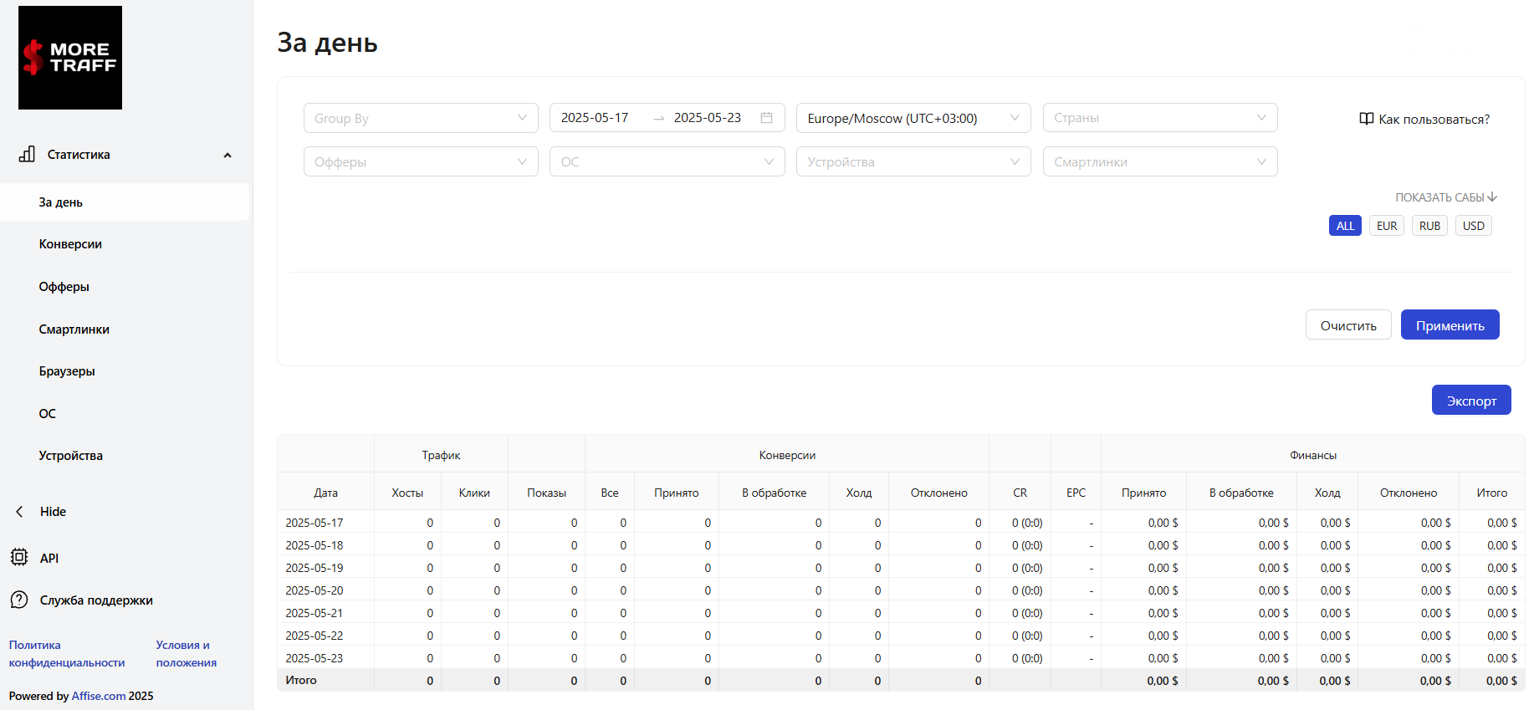Click the Дата column header
This screenshot has height=710, width=1534.
tap(325, 493)
